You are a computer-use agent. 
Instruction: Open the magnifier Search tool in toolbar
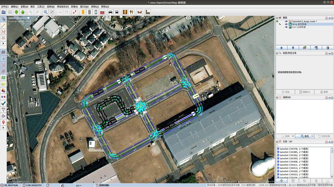click(46, 12)
